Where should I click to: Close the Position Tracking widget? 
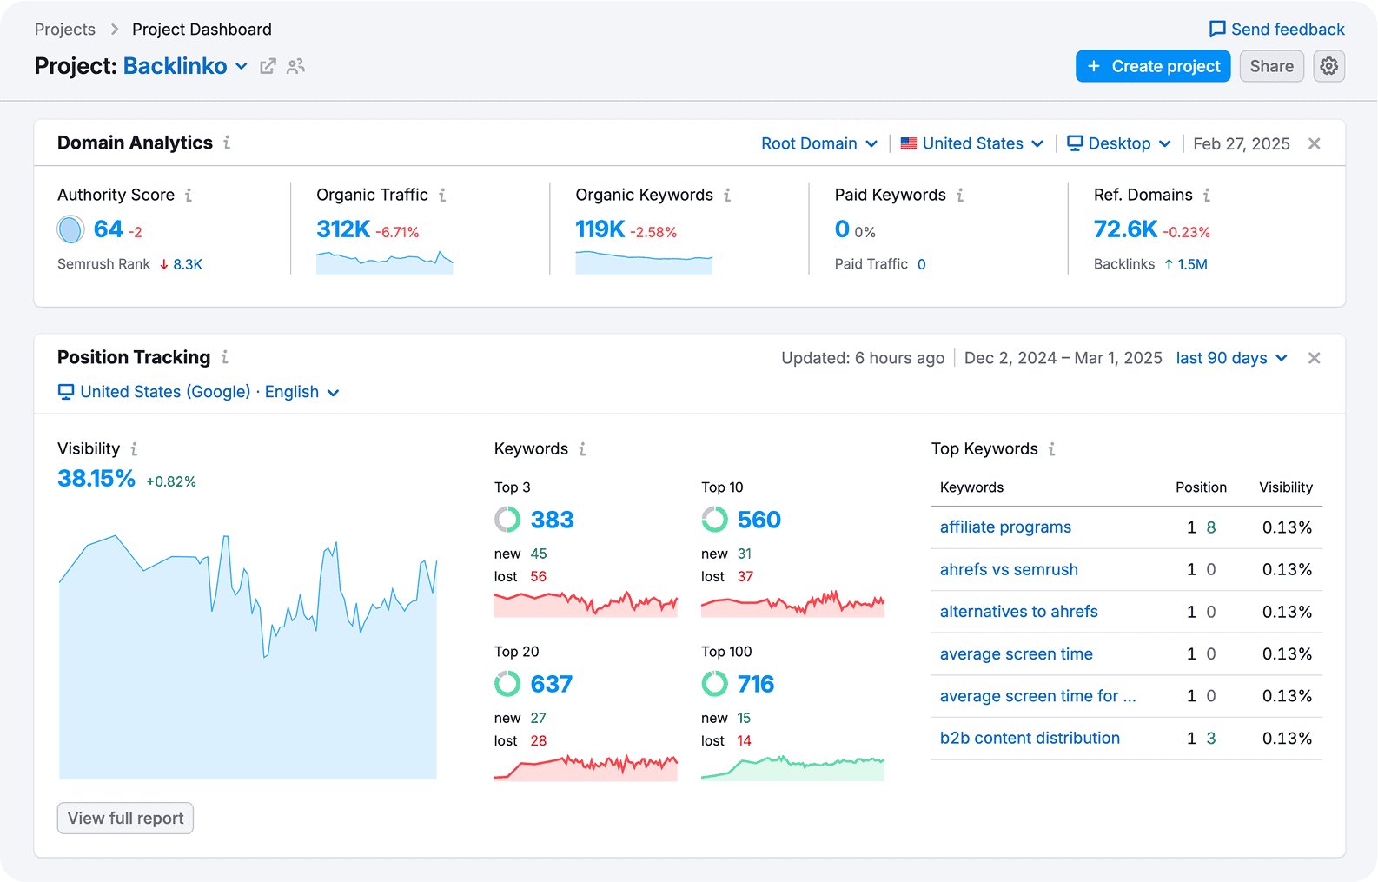1314,358
